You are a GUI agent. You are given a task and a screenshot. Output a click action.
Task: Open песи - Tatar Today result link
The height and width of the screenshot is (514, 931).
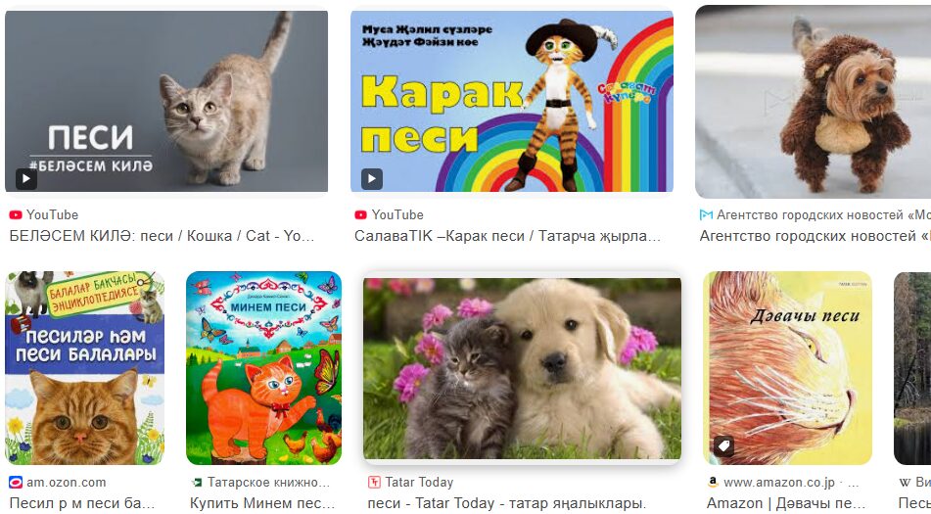(507, 503)
